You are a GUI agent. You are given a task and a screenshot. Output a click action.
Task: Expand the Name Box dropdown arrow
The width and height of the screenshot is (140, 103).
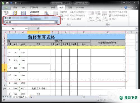[26, 29]
